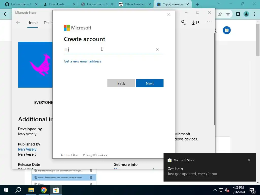Image resolution: width=260 pixels, height=195 pixels.
Task: Close the Downloads browser tab
Action: 74,5
